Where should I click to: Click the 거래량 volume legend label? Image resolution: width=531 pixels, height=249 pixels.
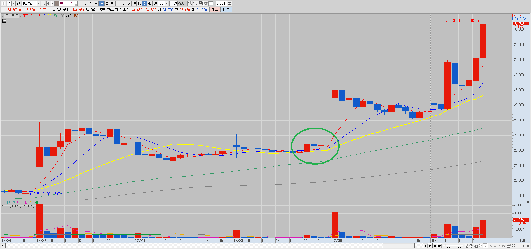pyautogui.click(x=10, y=203)
